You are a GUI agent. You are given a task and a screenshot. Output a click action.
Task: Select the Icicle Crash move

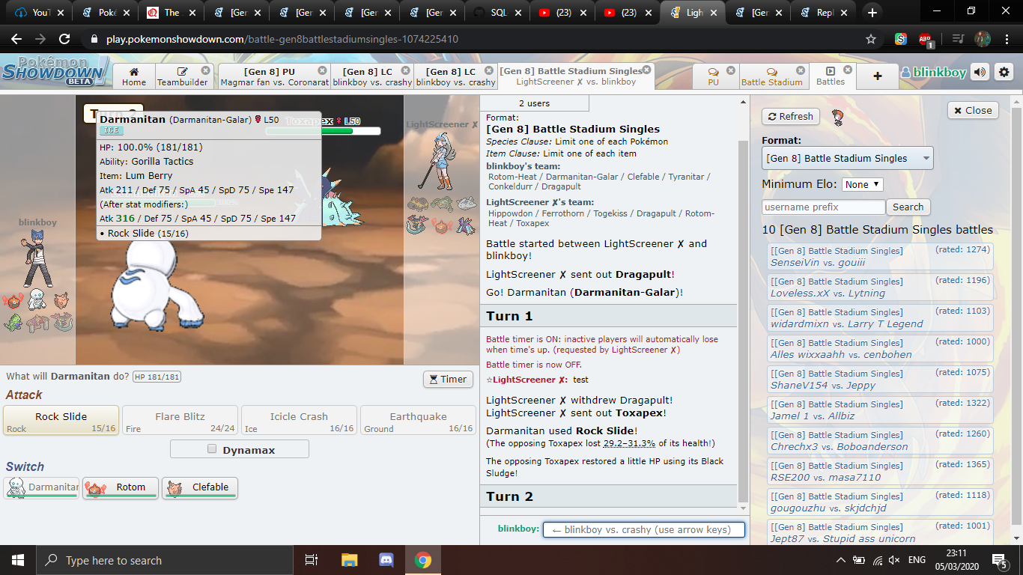(x=299, y=420)
